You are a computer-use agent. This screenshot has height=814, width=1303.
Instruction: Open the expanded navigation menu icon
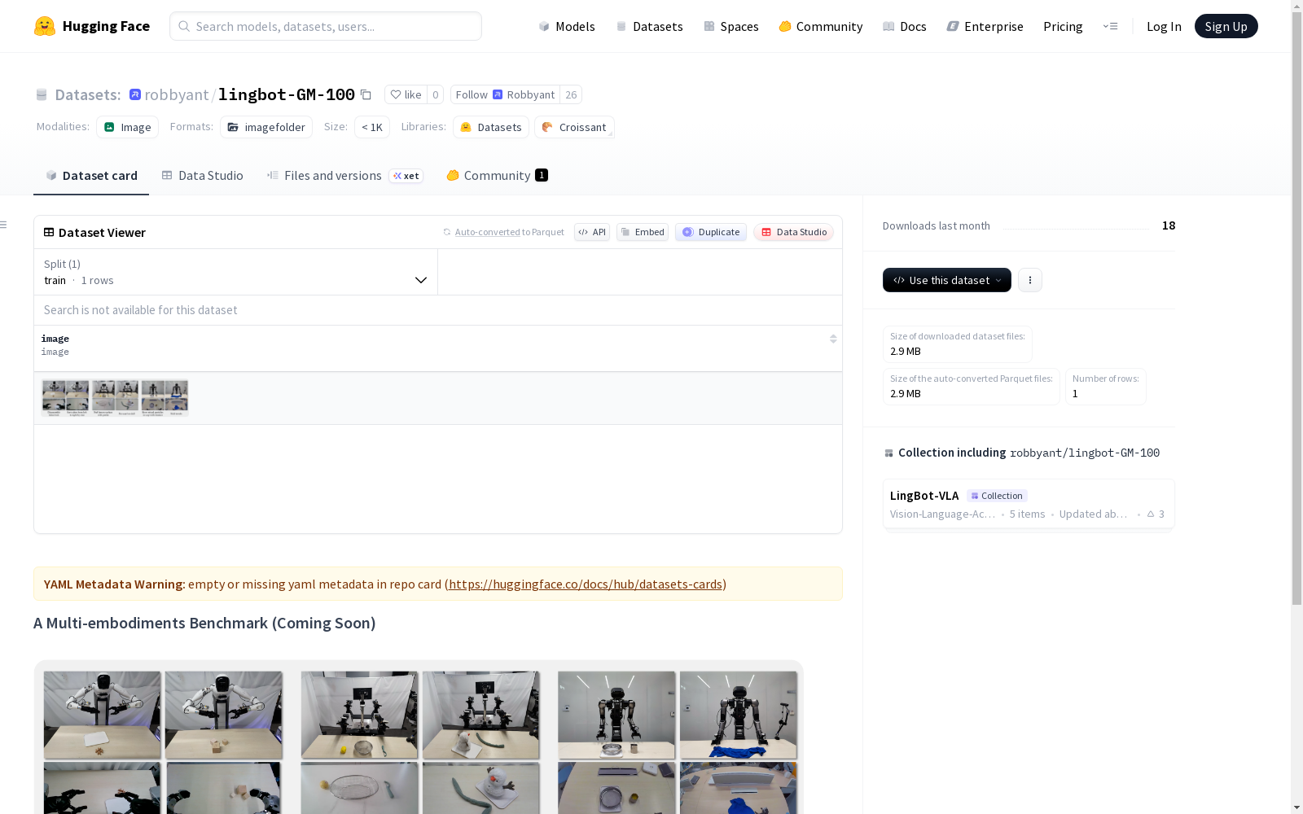[x=1110, y=26]
